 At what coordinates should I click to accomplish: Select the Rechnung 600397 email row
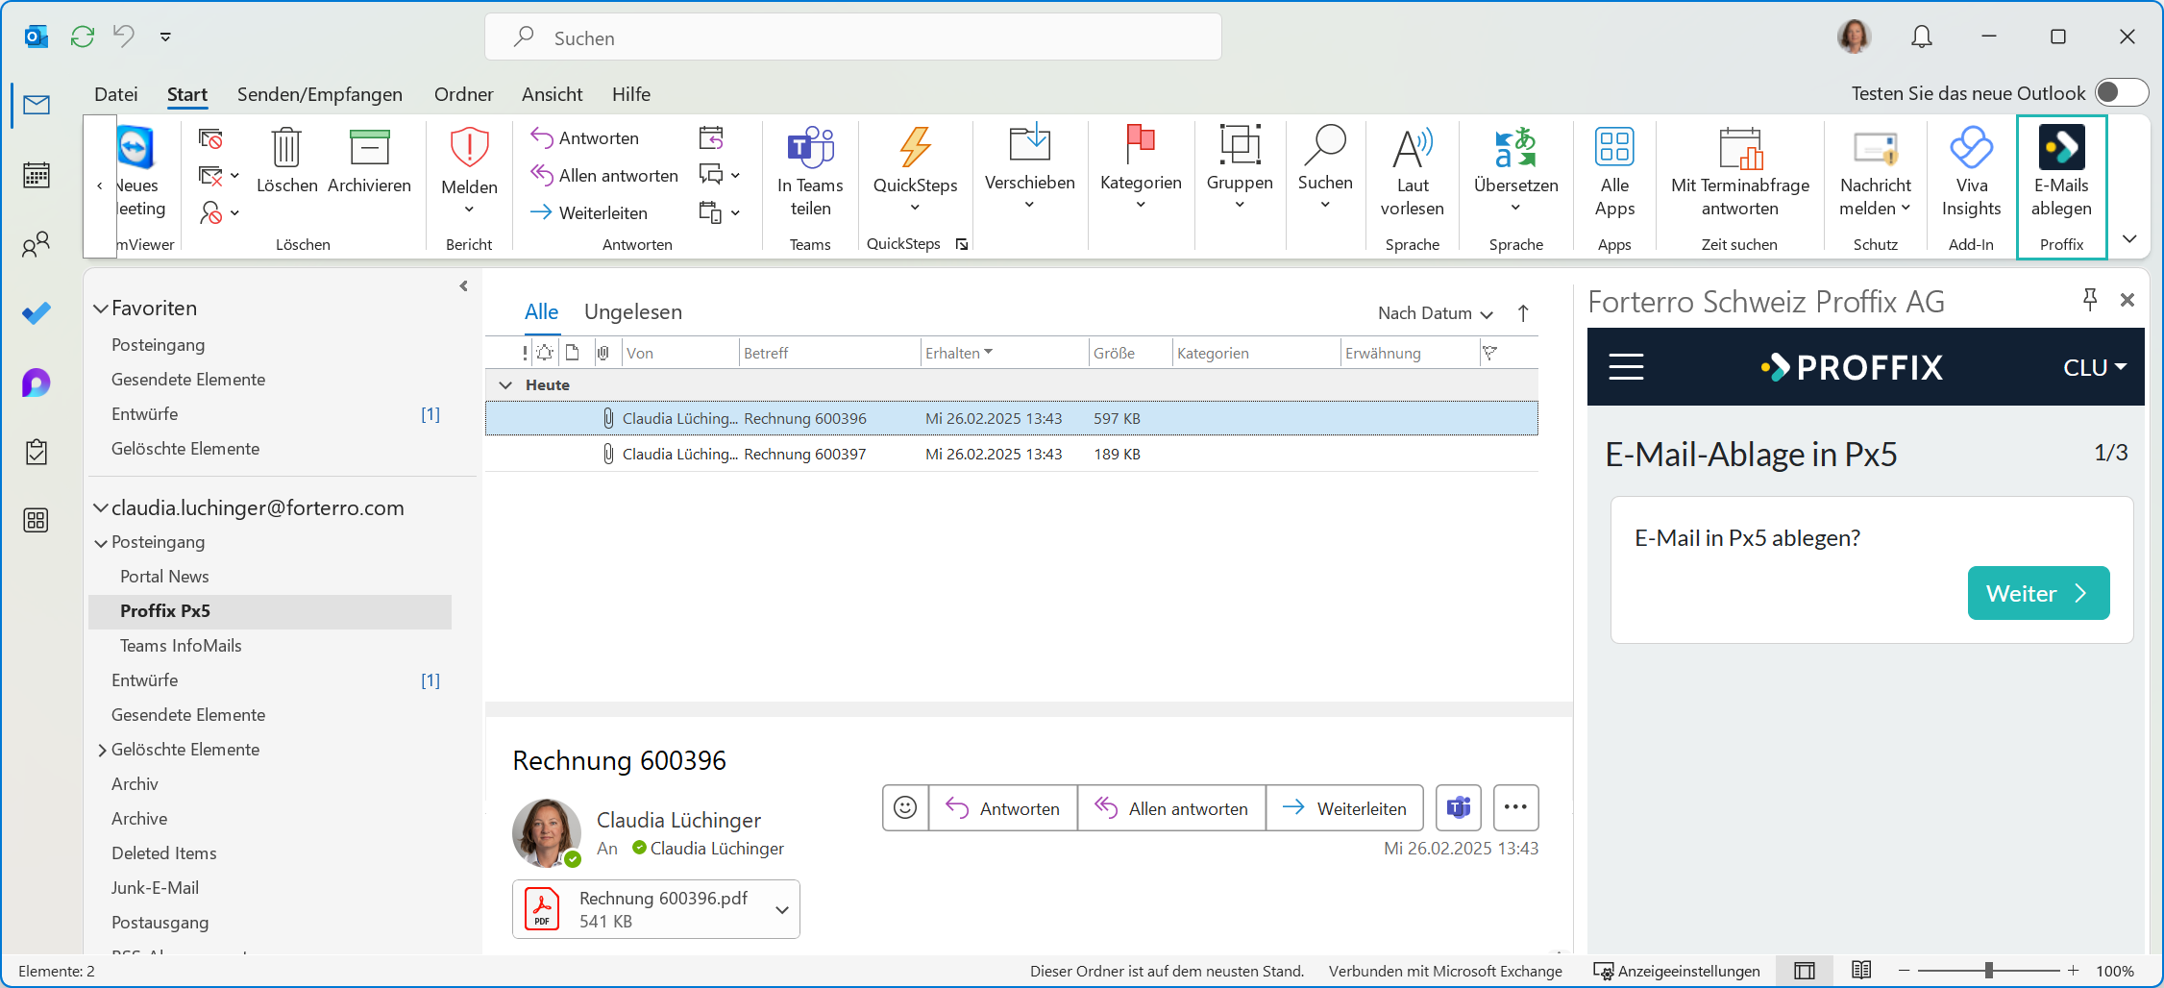pos(1011,454)
